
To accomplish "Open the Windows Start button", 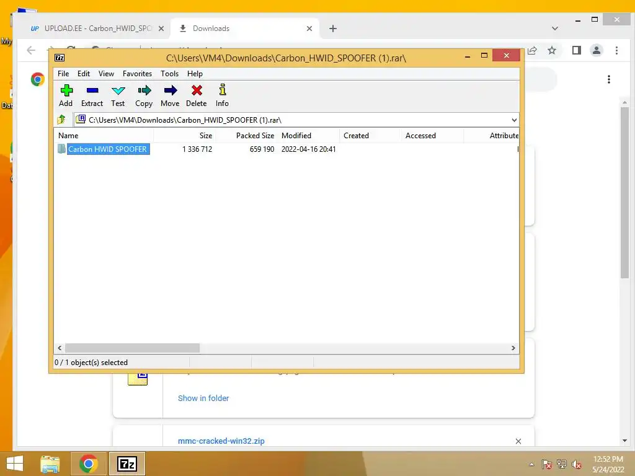I will tap(15, 464).
